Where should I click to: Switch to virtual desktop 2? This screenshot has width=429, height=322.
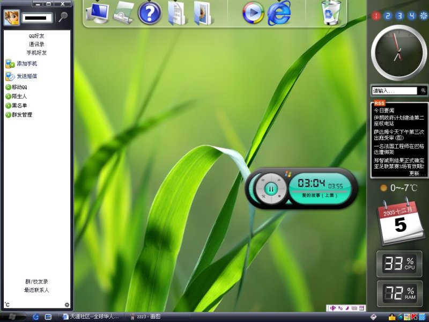tap(388, 16)
